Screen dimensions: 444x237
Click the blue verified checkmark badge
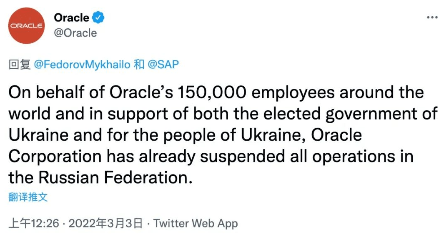[x=98, y=18]
